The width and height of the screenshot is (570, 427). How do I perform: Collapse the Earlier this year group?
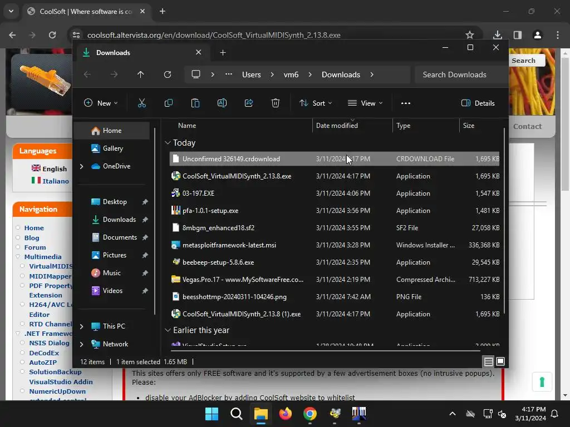coord(168,330)
